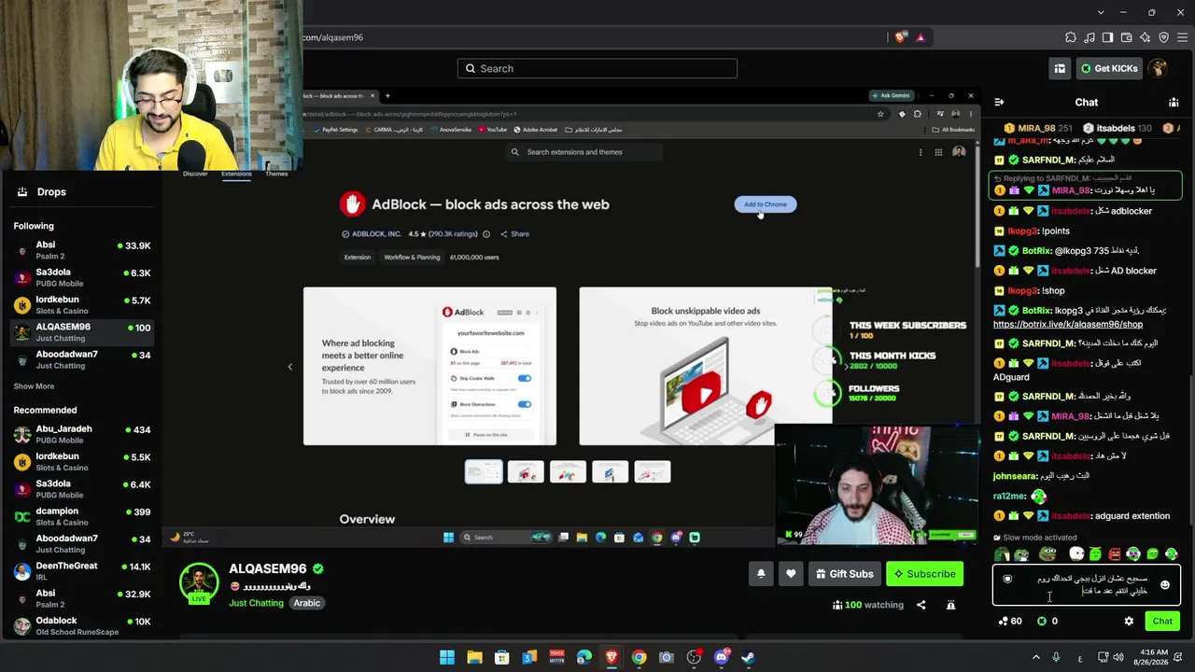Open the Kick store icon beside Get KICKs
The width and height of the screenshot is (1195, 672).
1060,68
